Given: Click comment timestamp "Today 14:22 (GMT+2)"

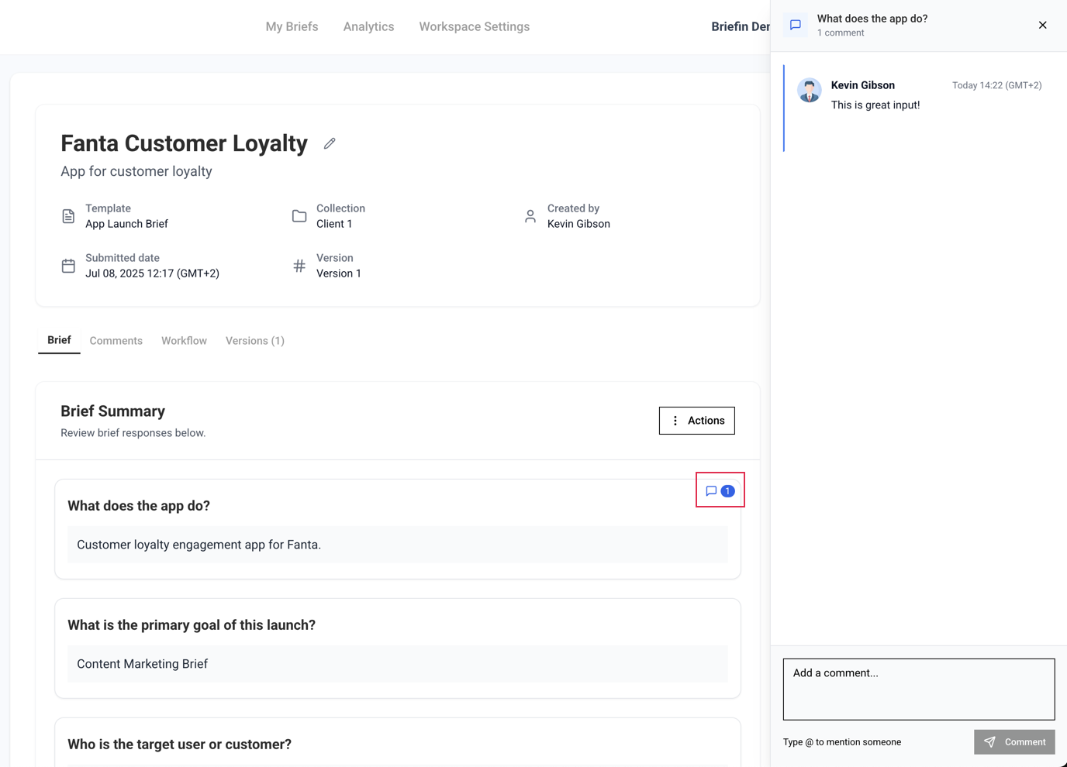Looking at the screenshot, I should 997,85.
